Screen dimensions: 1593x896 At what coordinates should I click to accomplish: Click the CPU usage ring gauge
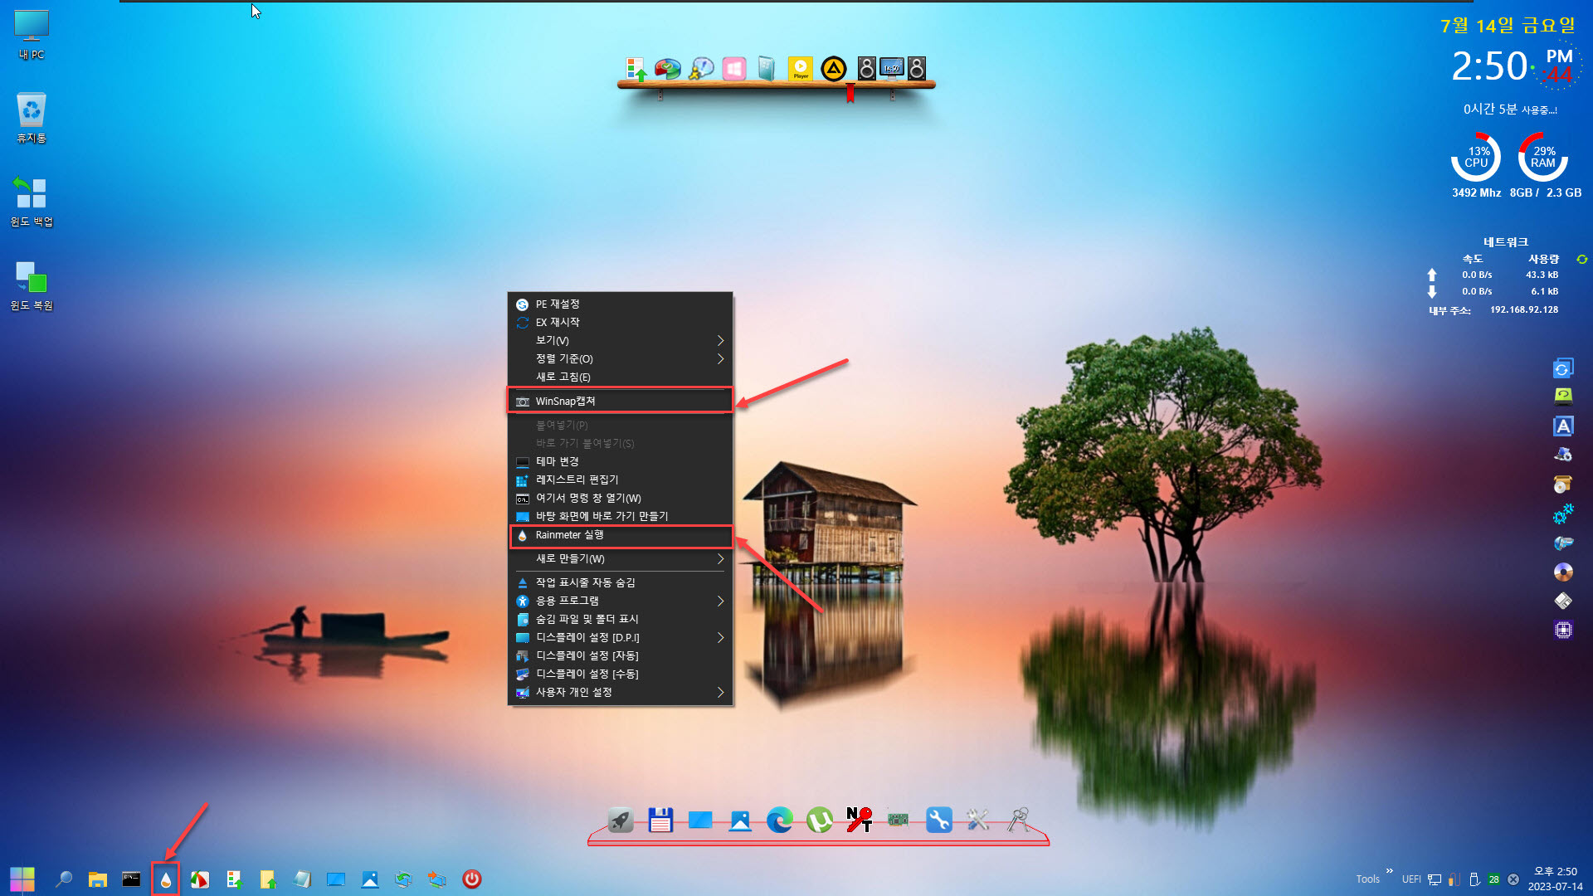click(x=1476, y=157)
